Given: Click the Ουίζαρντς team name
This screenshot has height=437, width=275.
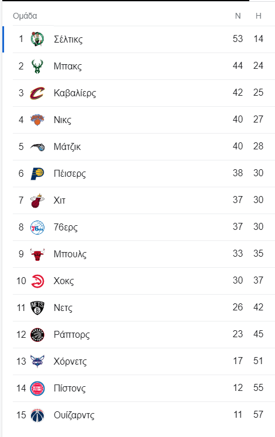Looking at the screenshot, I should click(74, 415).
